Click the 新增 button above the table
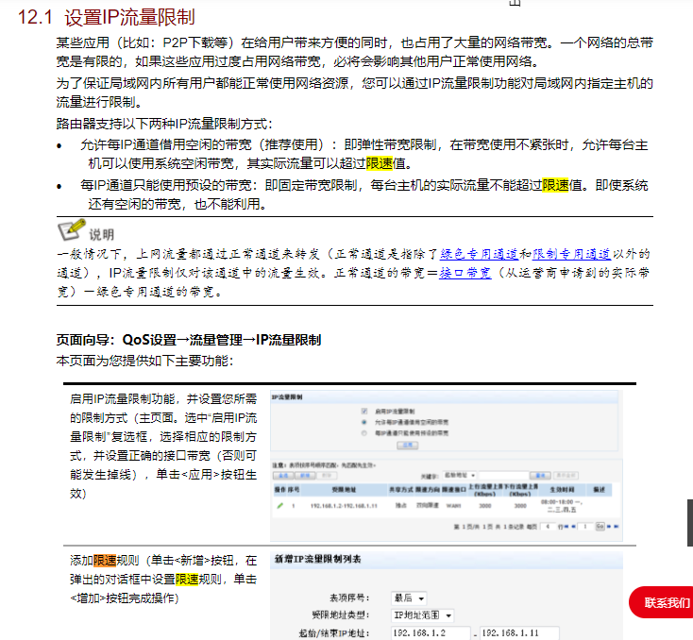Screen dimensions: 693x640 click(x=305, y=476)
